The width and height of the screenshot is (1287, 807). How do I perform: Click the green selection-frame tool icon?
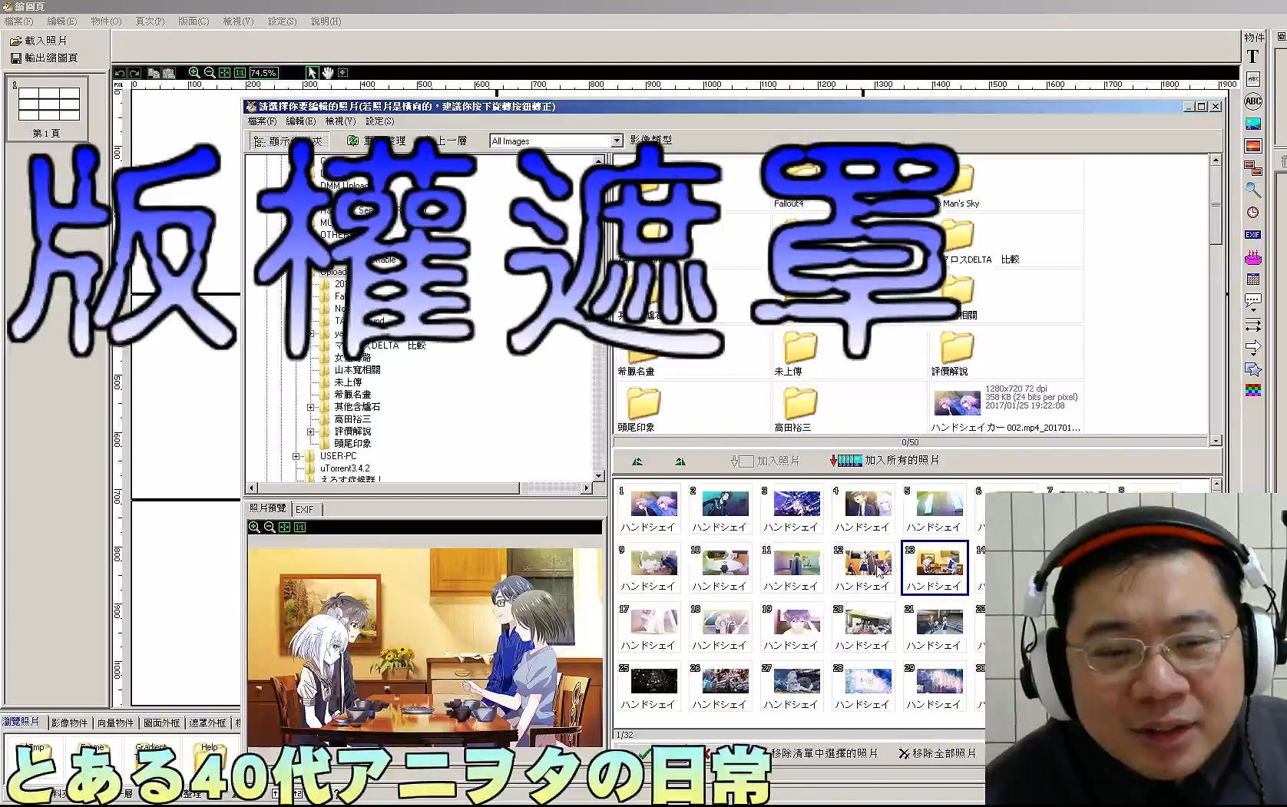tap(342, 73)
